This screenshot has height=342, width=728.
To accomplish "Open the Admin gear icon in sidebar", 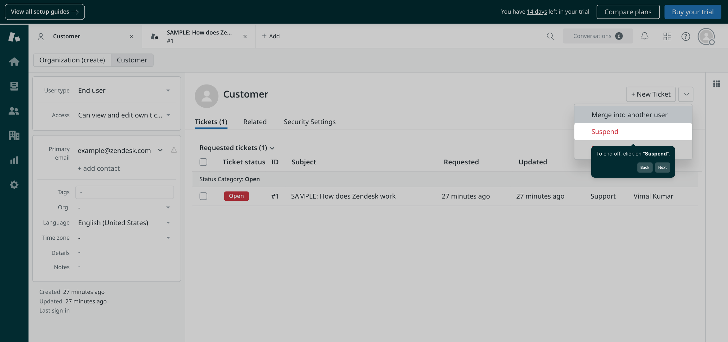I will (x=14, y=185).
